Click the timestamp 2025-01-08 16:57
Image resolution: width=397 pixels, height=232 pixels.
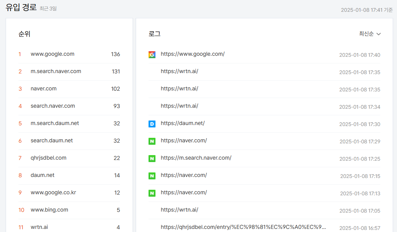(360, 228)
